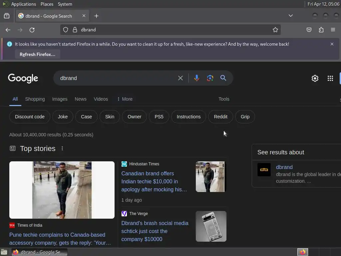Go to Google home via logo
The width and height of the screenshot is (341, 256).
pyautogui.click(x=23, y=78)
